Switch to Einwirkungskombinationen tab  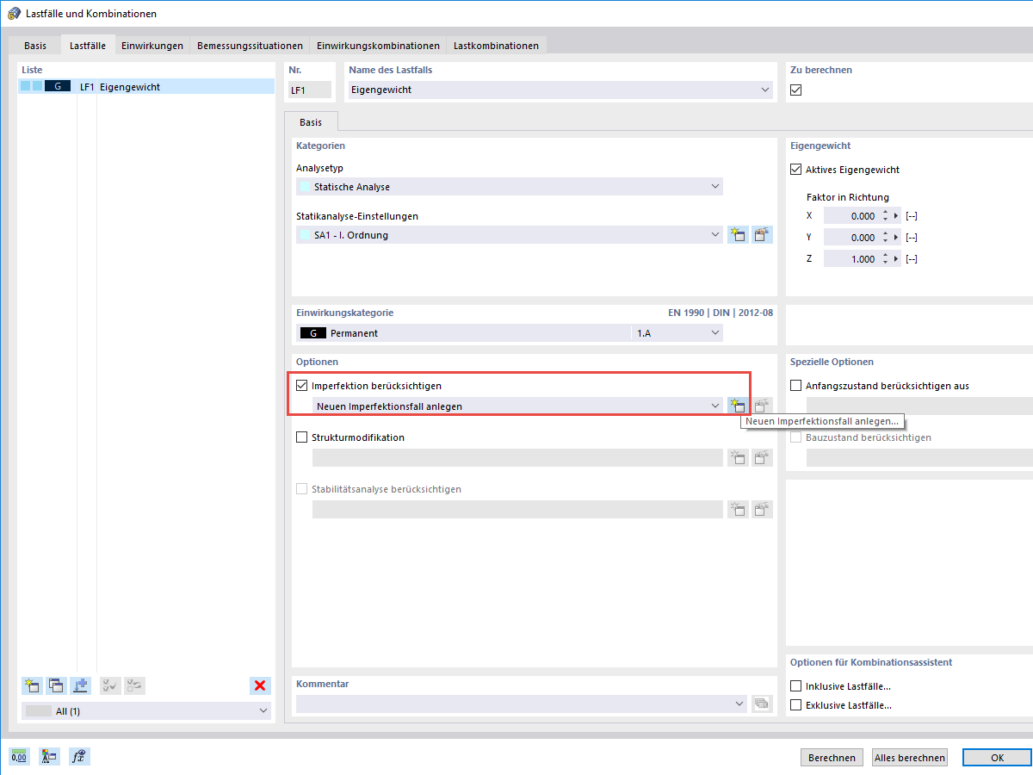(378, 46)
